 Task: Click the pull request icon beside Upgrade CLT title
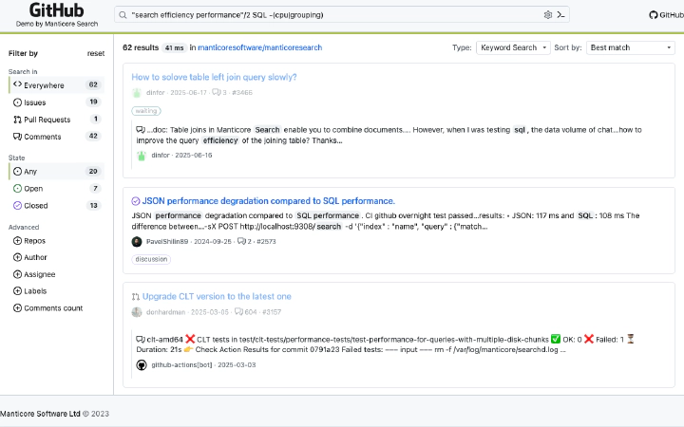136,297
